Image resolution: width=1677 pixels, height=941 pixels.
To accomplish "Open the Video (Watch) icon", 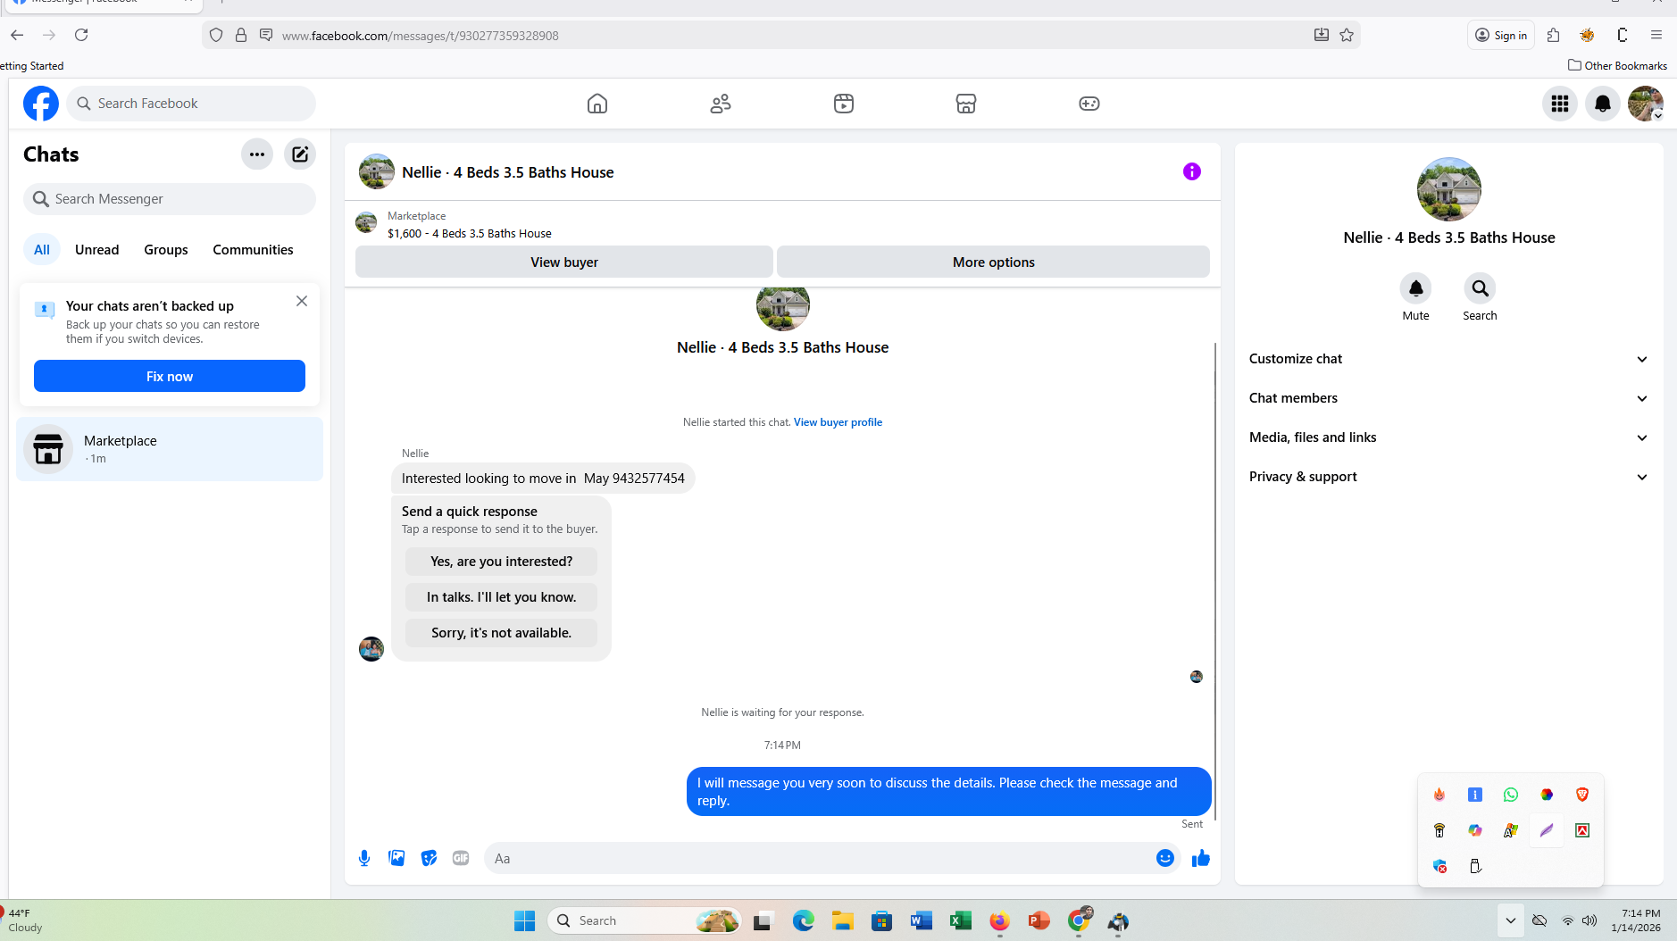I will pyautogui.click(x=844, y=104).
